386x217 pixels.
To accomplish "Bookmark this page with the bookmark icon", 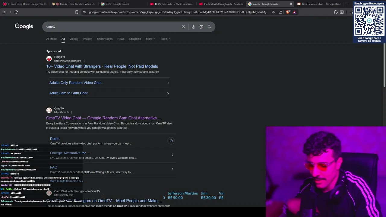I will click(x=77, y=12).
